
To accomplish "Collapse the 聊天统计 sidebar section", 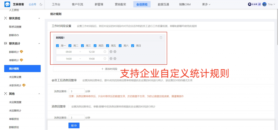I will click(x=39, y=43).
